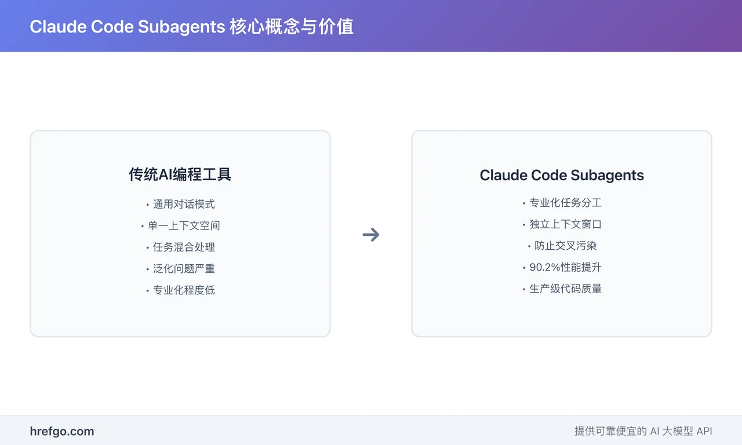Select the bullet '任务混合处理'
The image size is (742, 445).
(180, 247)
